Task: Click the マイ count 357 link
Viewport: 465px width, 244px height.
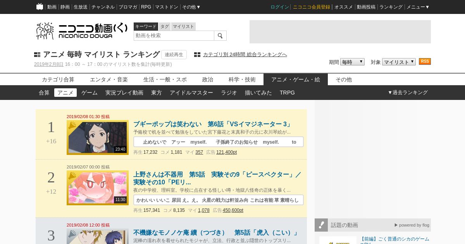Action: click(x=199, y=152)
